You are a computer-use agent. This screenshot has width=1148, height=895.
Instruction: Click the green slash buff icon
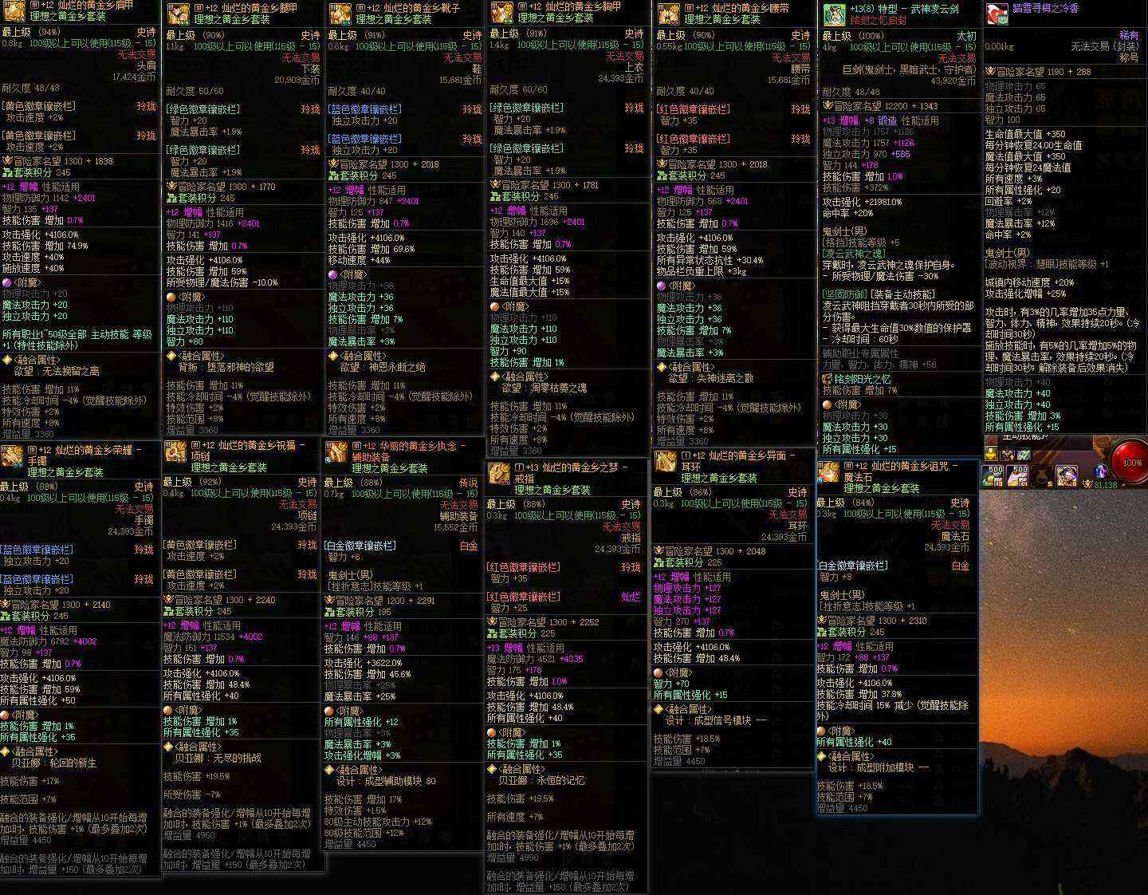point(1023,454)
